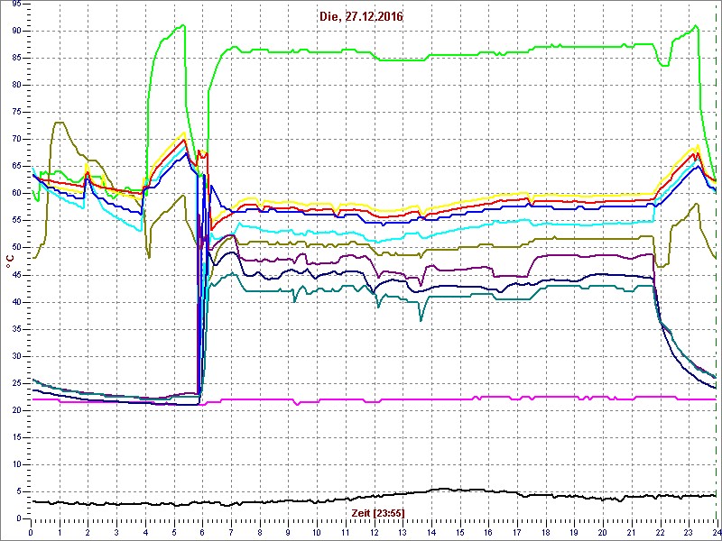This screenshot has width=722, height=541.
Task: Select the 25 temperature axis label
Action: point(16,384)
